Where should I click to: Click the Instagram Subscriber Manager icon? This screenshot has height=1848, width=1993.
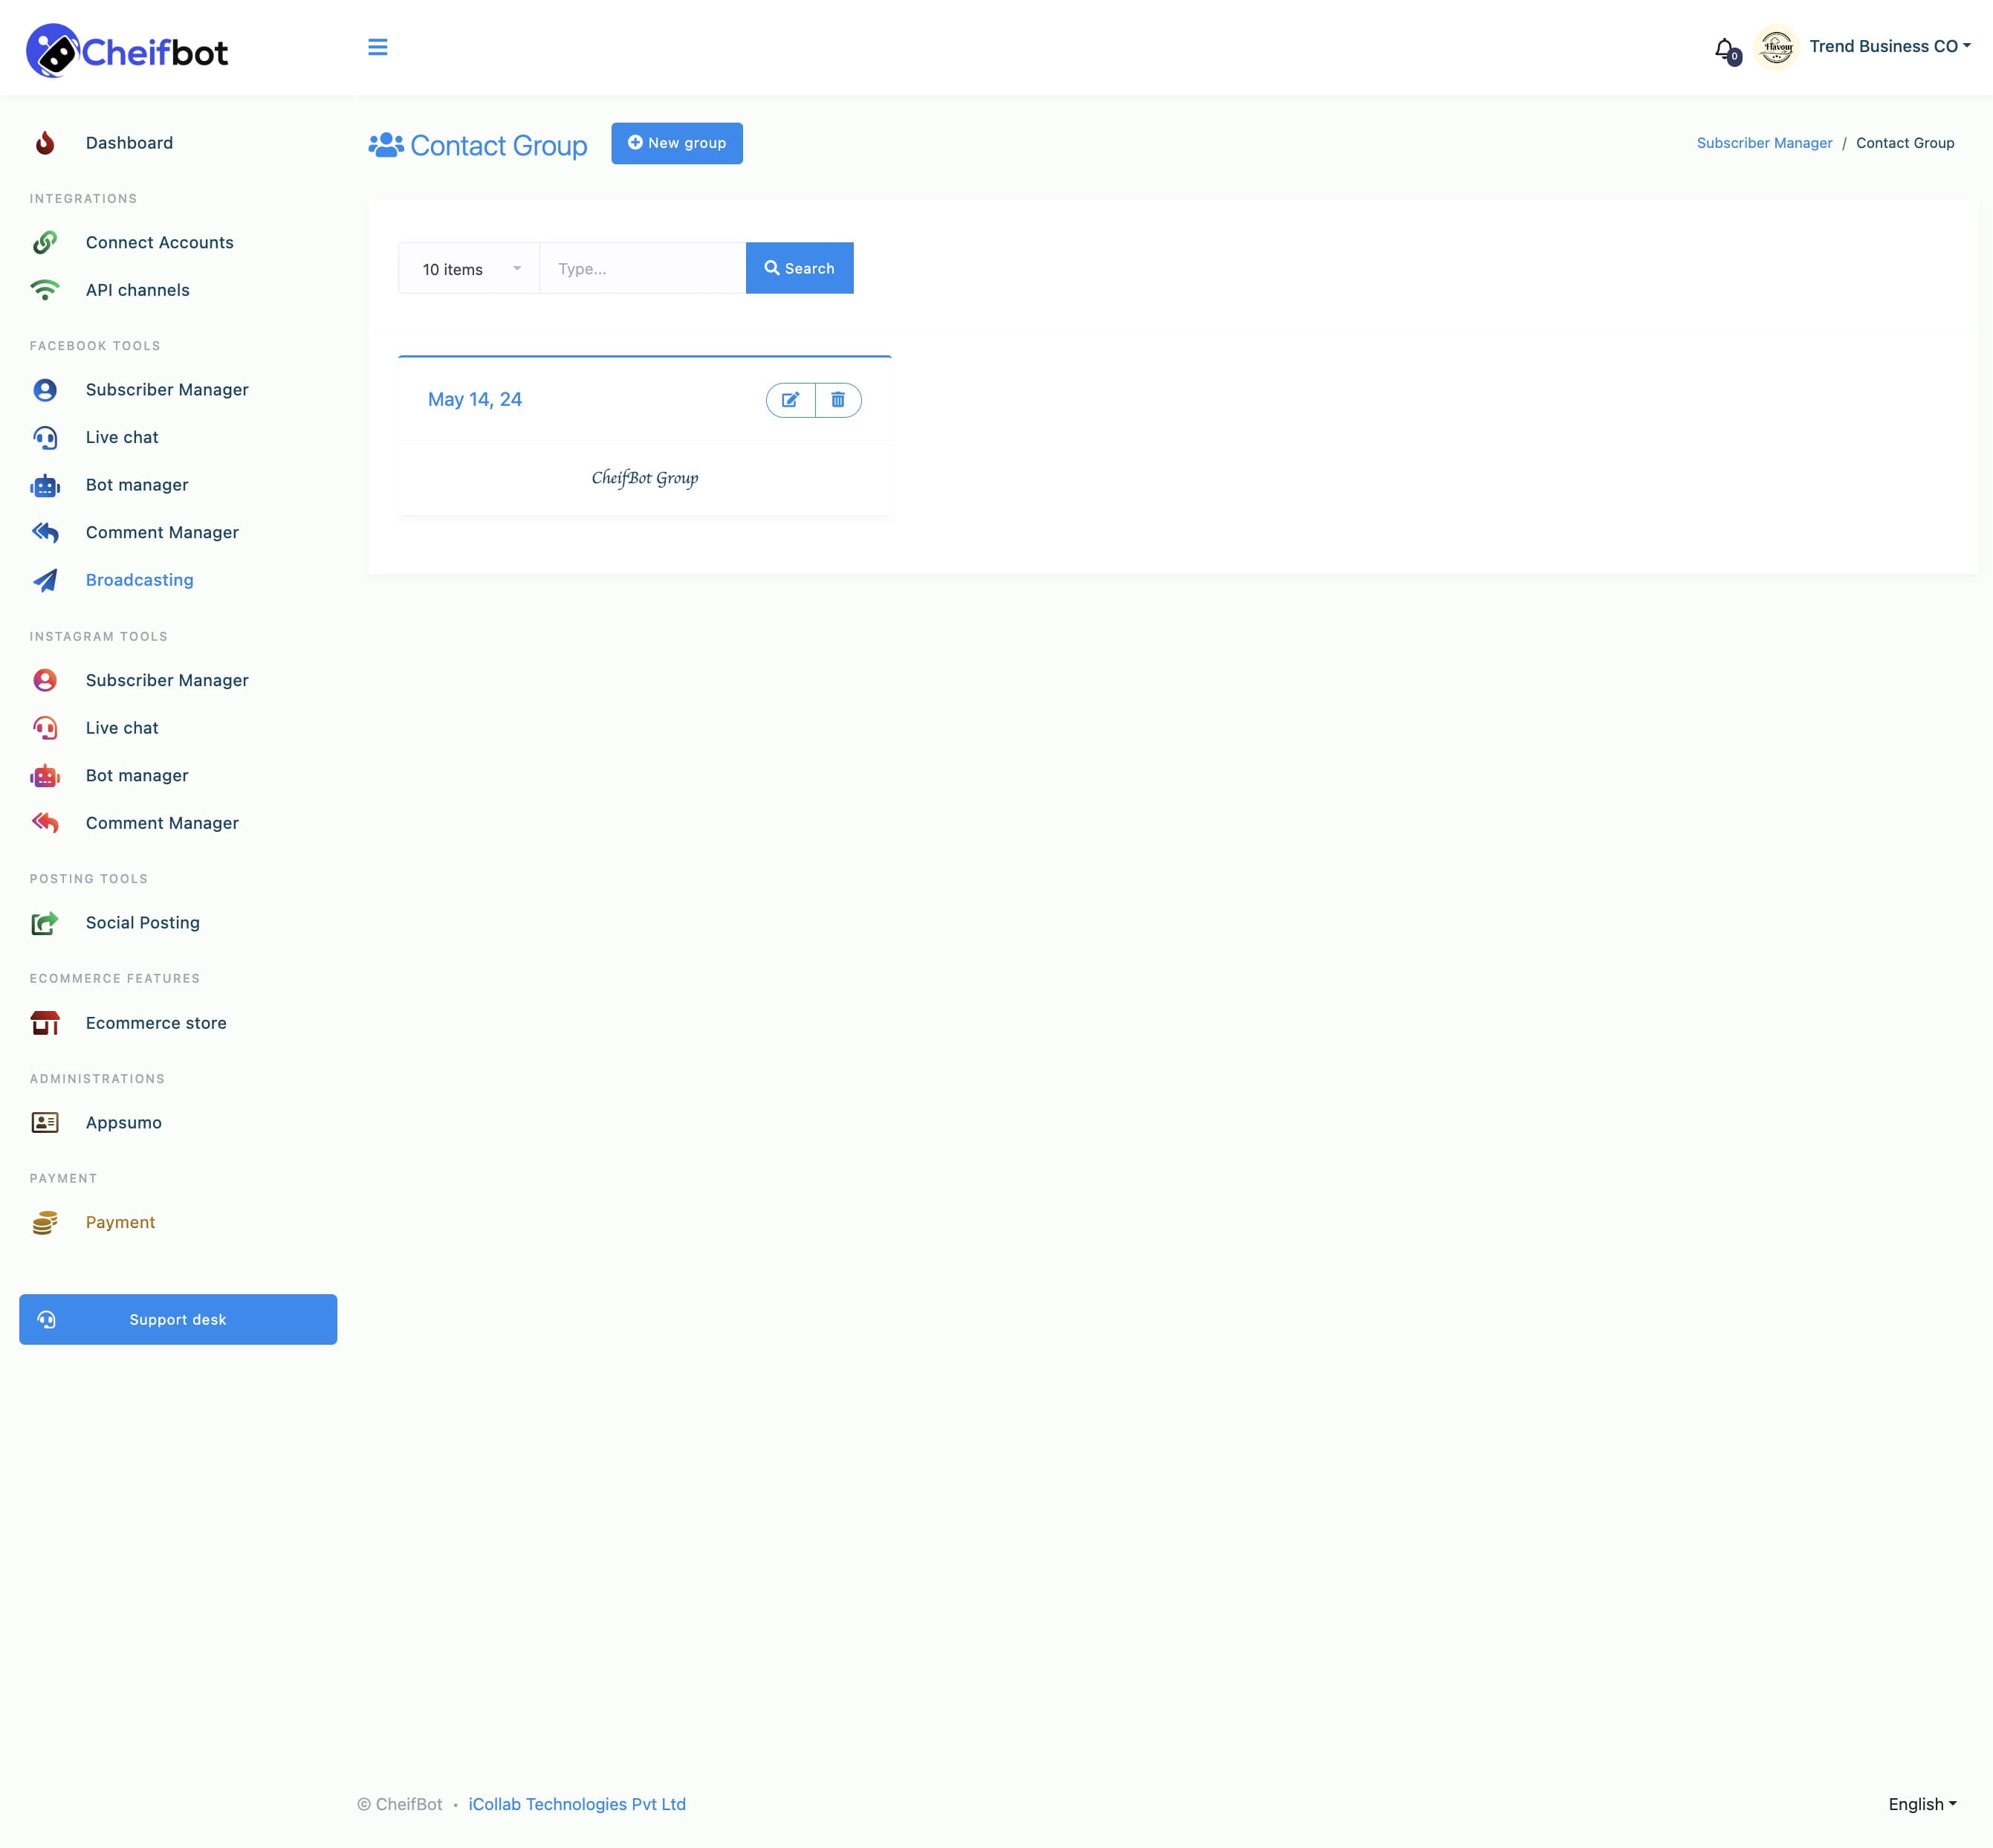[x=45, y=679]
